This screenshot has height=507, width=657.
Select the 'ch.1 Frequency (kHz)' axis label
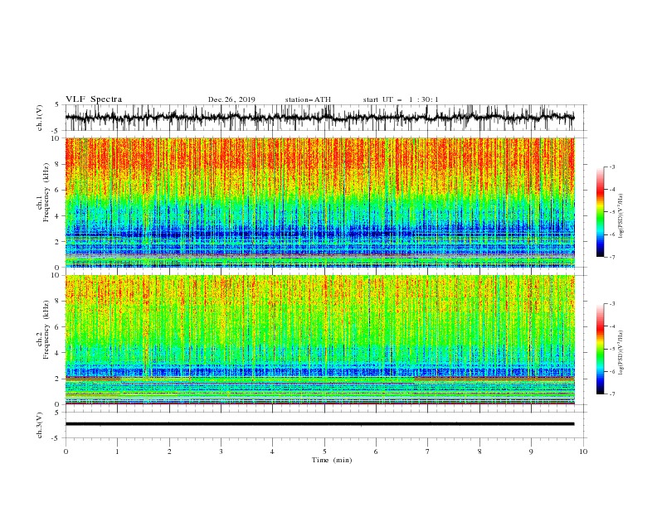point(44,192)
